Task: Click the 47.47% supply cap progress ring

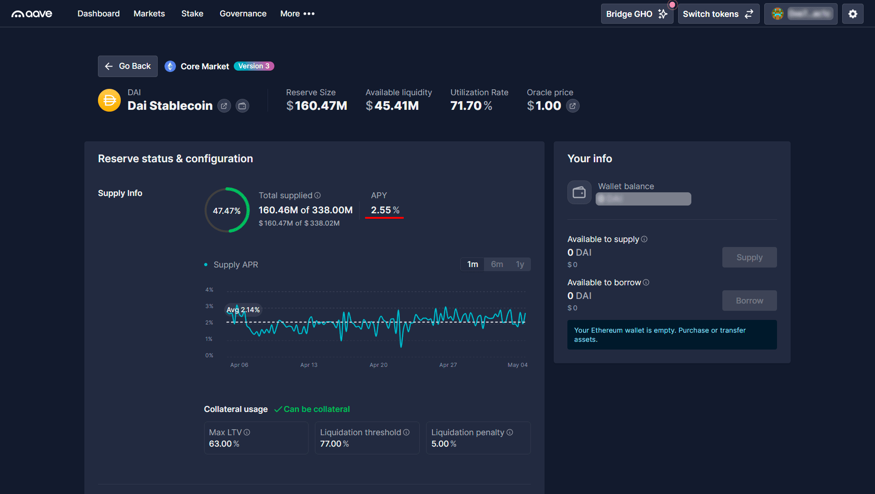Action: 226,210
